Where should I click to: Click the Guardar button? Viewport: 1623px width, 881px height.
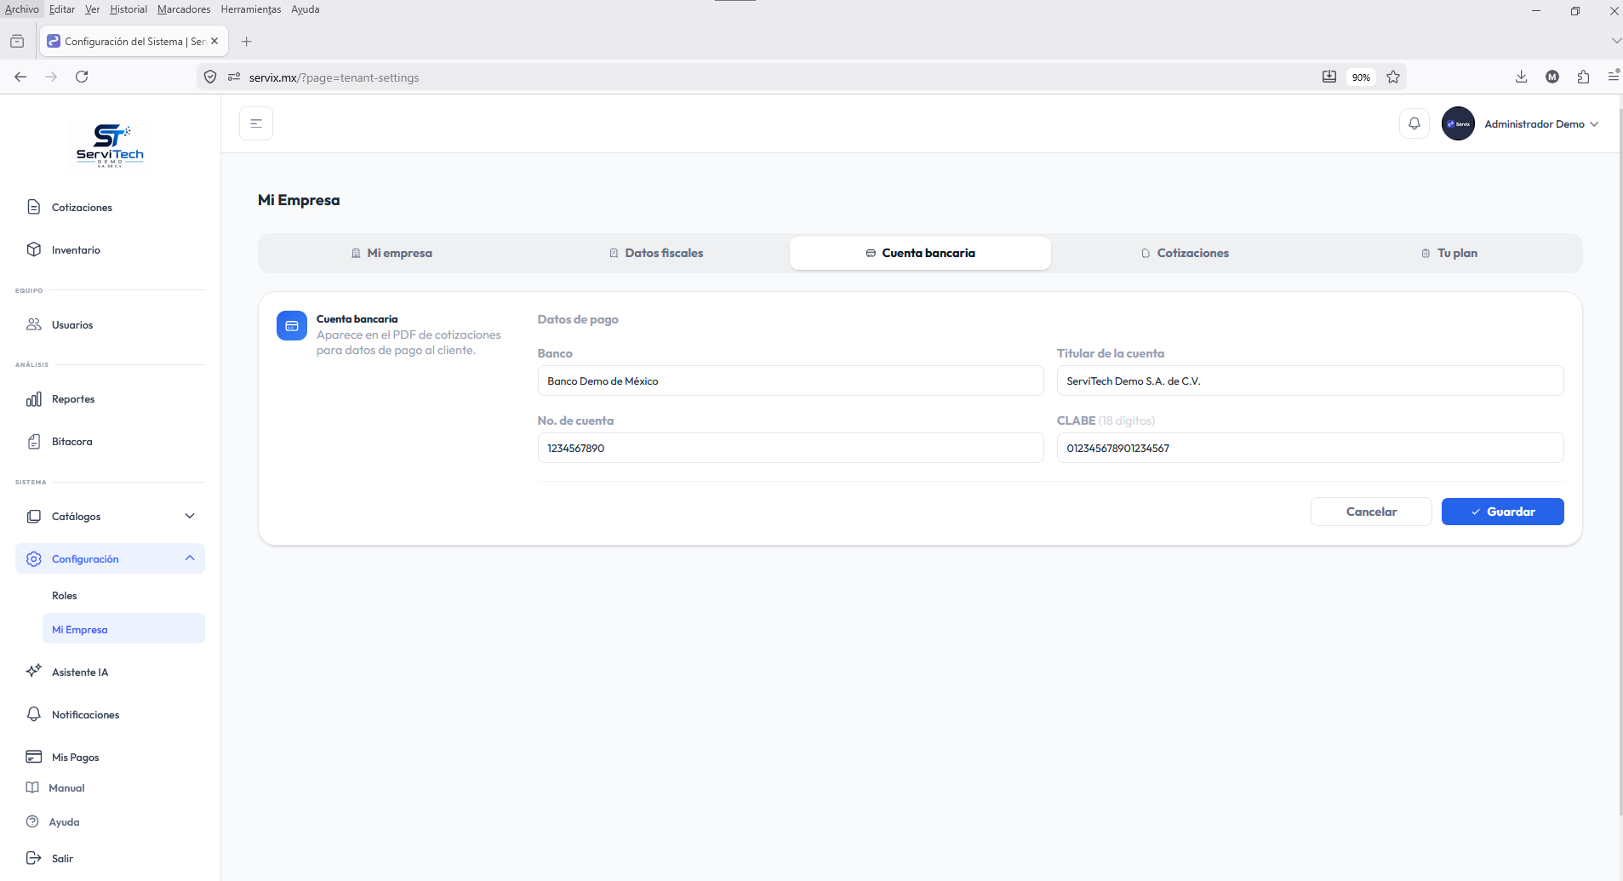[x=1502, y=512]
